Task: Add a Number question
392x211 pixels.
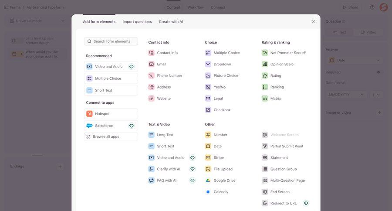Action: [216, 135]
